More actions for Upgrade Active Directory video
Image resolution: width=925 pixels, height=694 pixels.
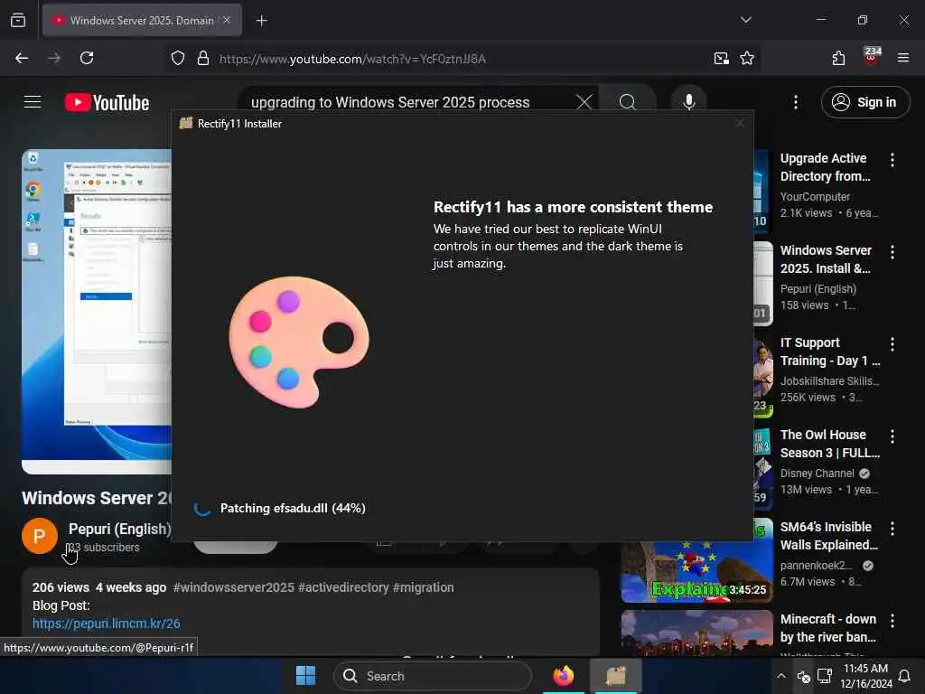point(892,159)
